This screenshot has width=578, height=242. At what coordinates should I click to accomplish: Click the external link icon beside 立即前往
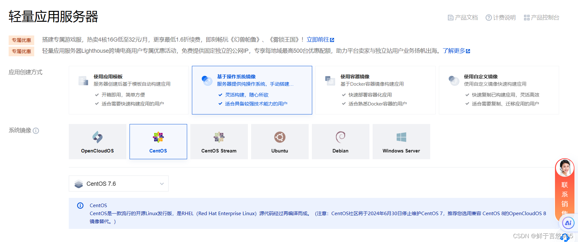[x=332, y=40]
